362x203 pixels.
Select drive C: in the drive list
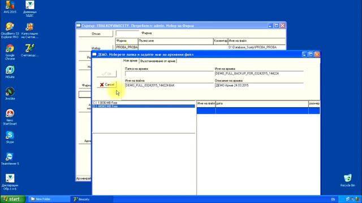(144, 103)
